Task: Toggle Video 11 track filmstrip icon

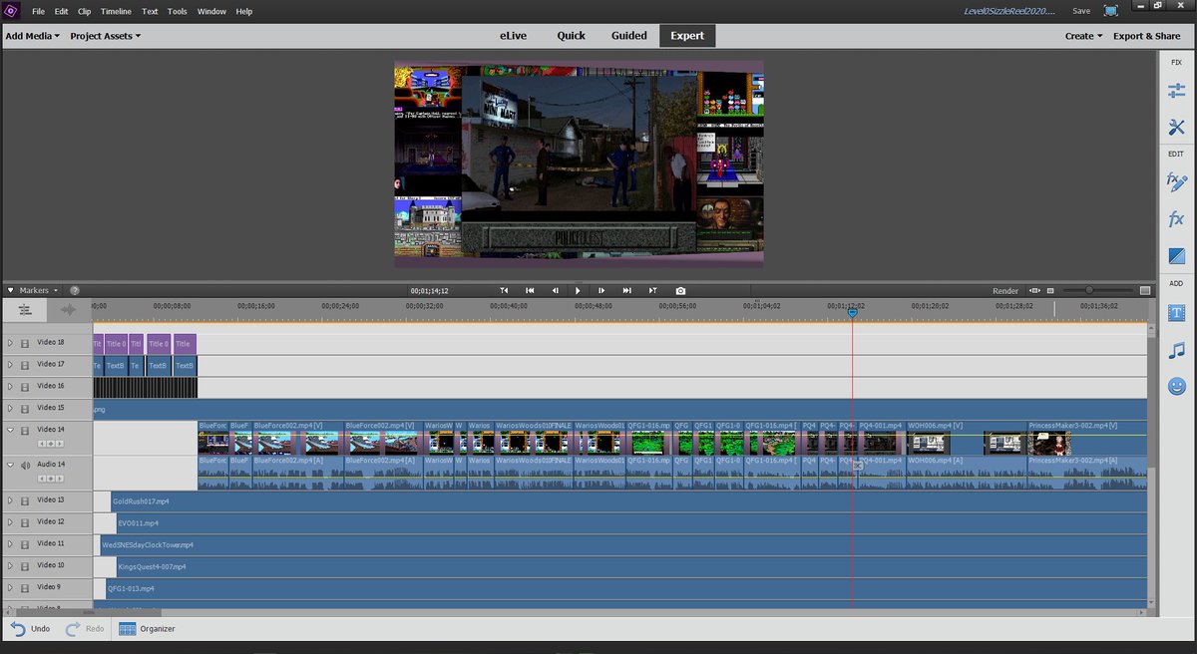Action: [25, 544]
